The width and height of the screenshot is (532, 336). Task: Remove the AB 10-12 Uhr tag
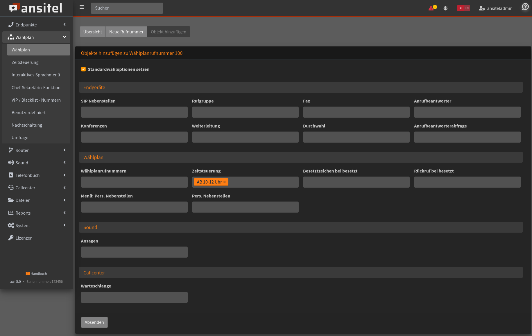click(224, 182)
